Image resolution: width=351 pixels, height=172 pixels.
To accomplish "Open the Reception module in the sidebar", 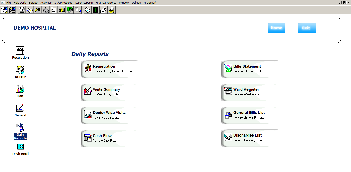I will (x=20, y=53).
